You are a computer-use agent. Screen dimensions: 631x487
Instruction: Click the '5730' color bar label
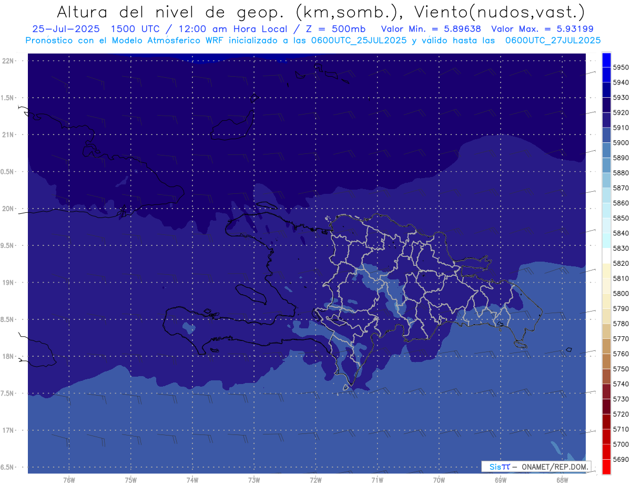click(x=620, y=399)
